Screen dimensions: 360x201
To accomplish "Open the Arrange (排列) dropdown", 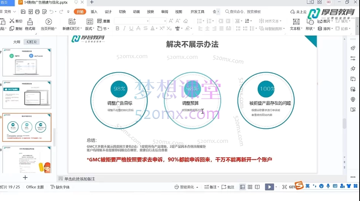I will [325, 28].
